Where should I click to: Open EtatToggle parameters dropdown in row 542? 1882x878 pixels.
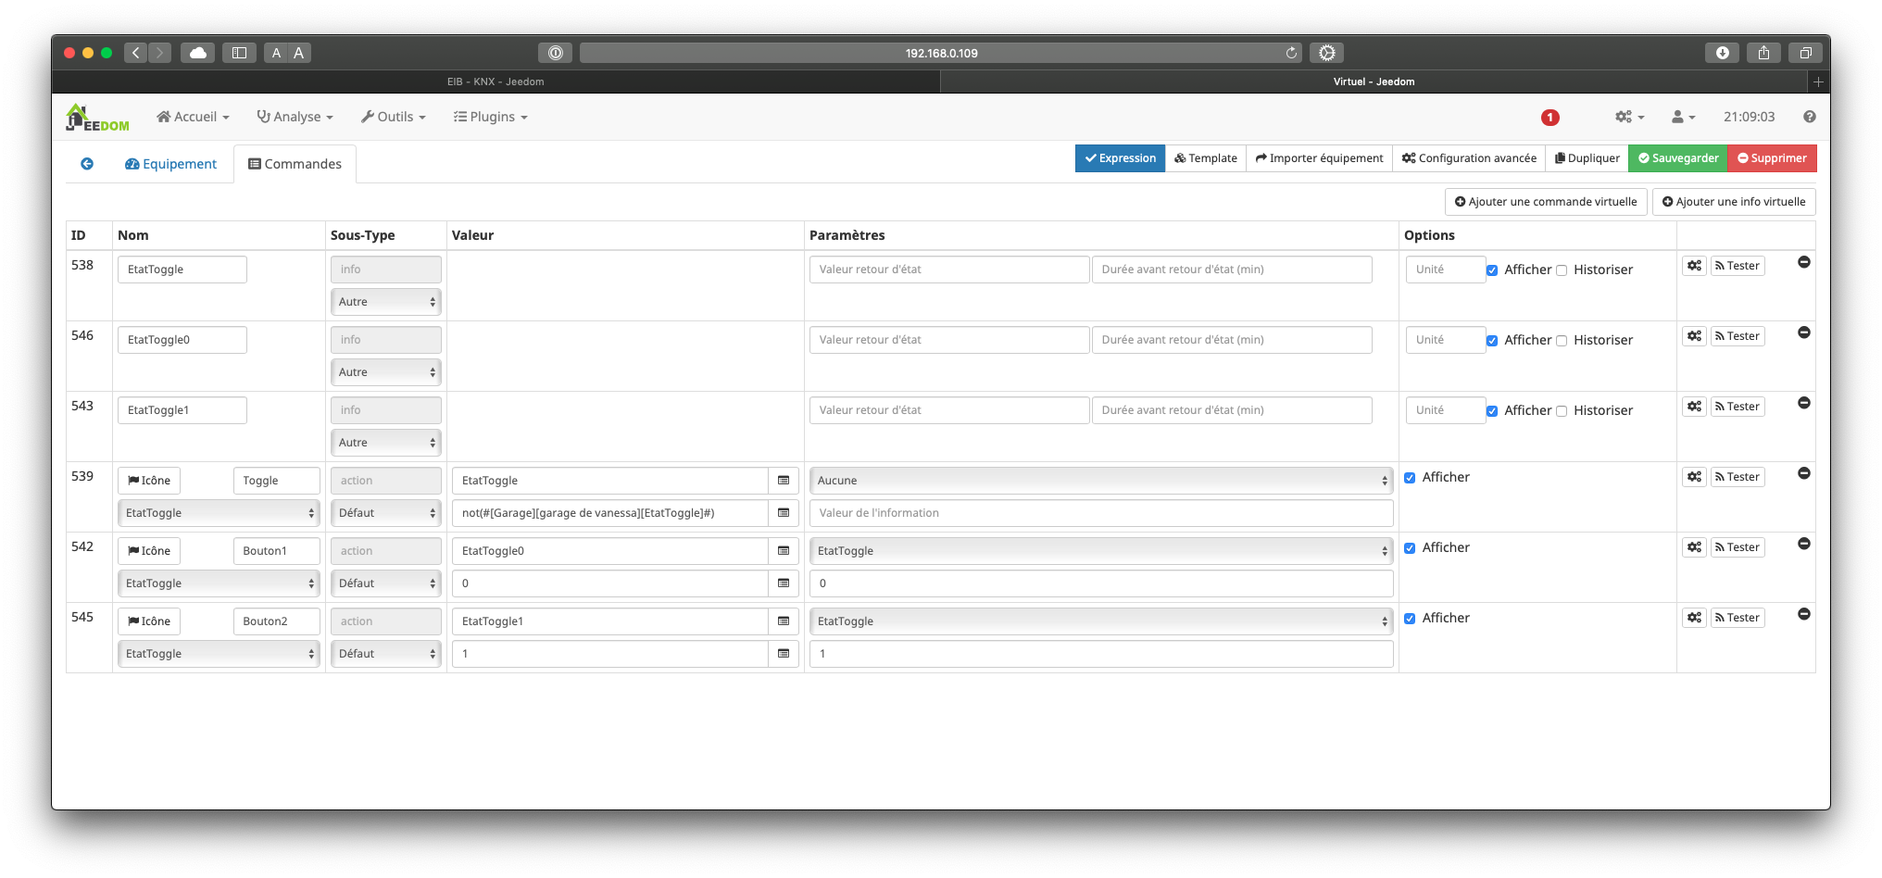[1101, 551]
